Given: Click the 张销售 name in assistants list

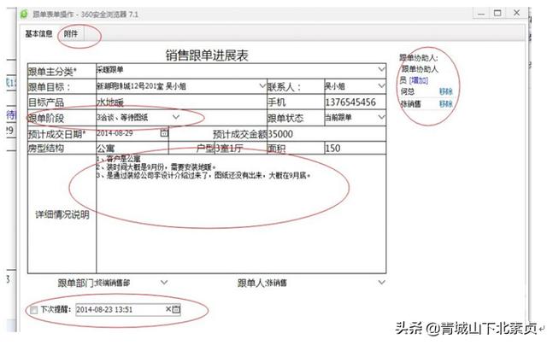Looking at the screenshot, I should pos(410,104).
